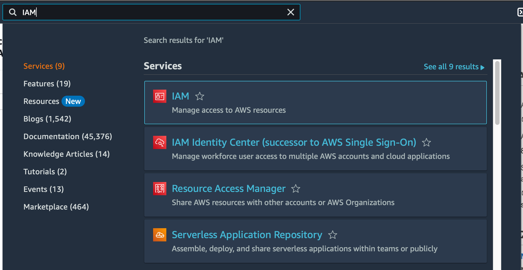Click 'Manage workforce user access' description
This screenshot has height=270, width=523.
(x=311, y=156)
